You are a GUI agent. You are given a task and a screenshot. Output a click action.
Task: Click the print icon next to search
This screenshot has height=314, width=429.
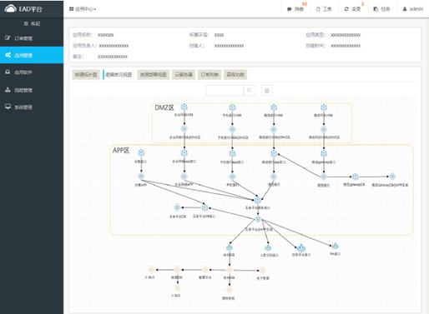pos(267,90)
